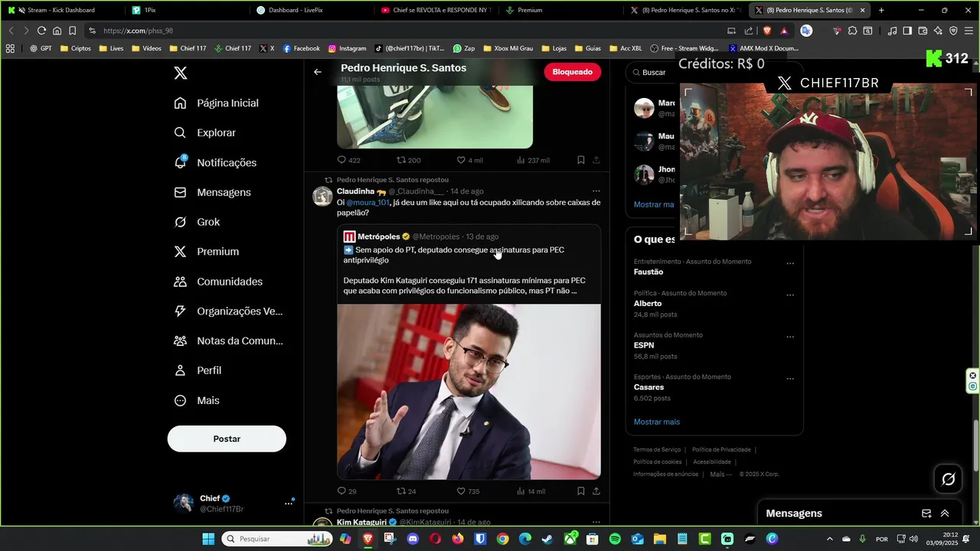The width and height of the screenshot is (980, 551).
Task: Open more options for Casares trend
Action: click(790, 379)
